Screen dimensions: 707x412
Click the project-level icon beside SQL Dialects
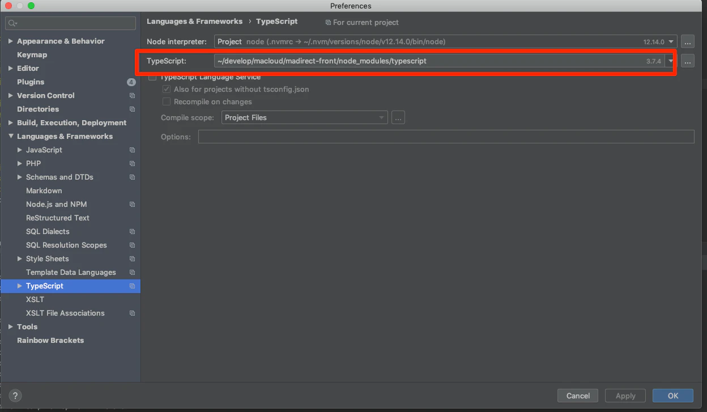coord(132,232)
